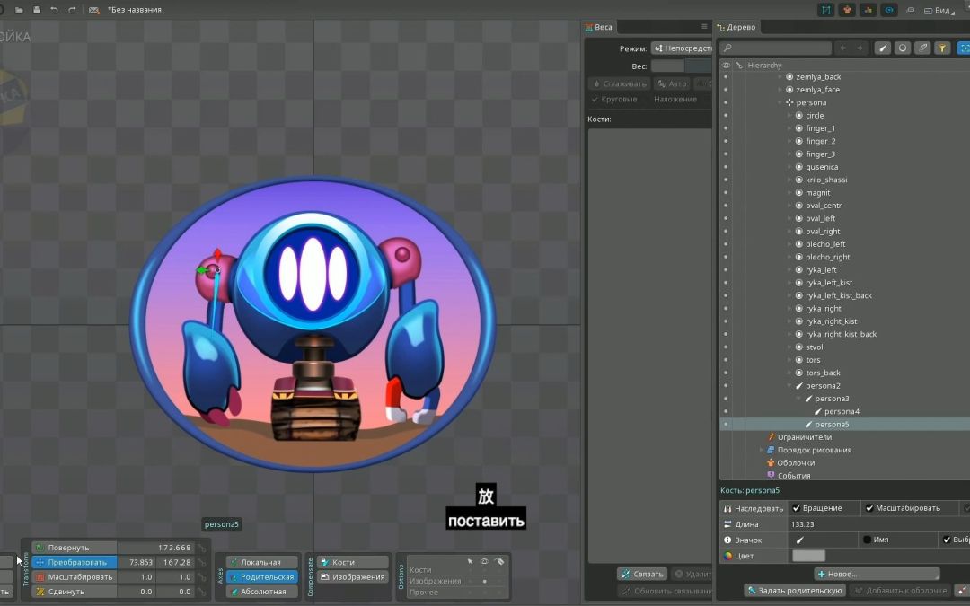Viewport: 970px width, 606px height.
Task: Click the Связать bind button
Action: pyautogui.click(x=642, y=574)
